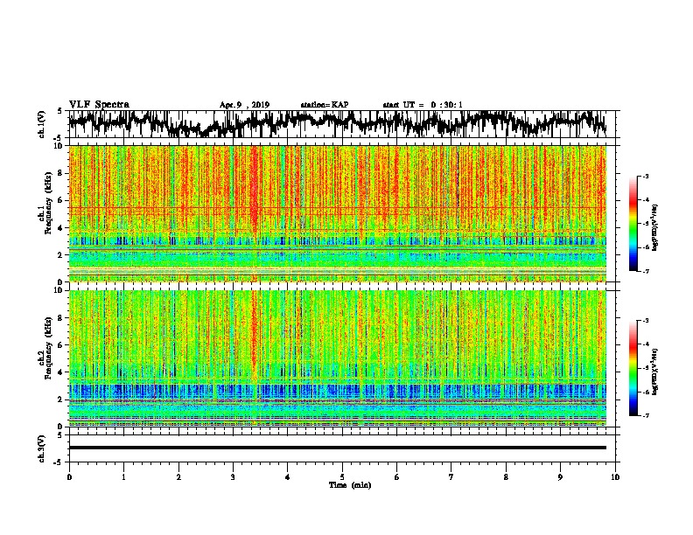Click the color scale bar beside ch.1 spectrogram
Image resolution: width=693 pixels, height=535 pixels.
point(633,224)
